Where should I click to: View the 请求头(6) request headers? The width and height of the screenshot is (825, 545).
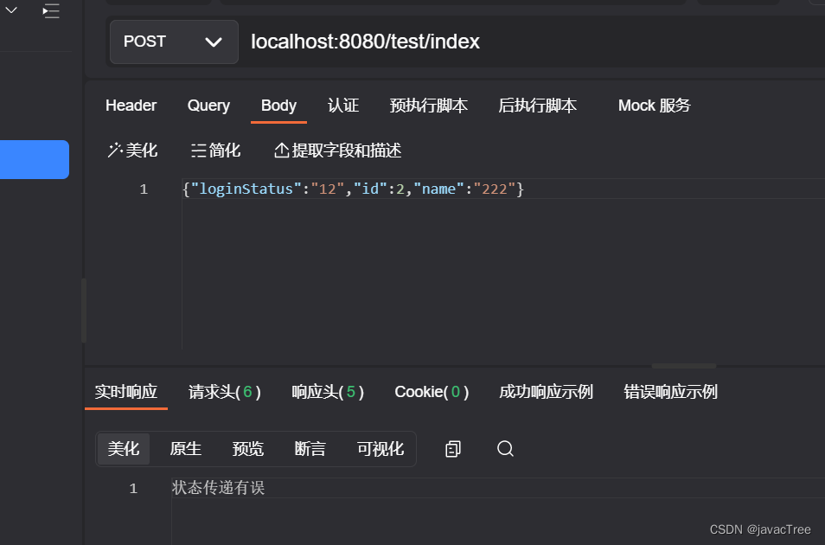[224, 391]
